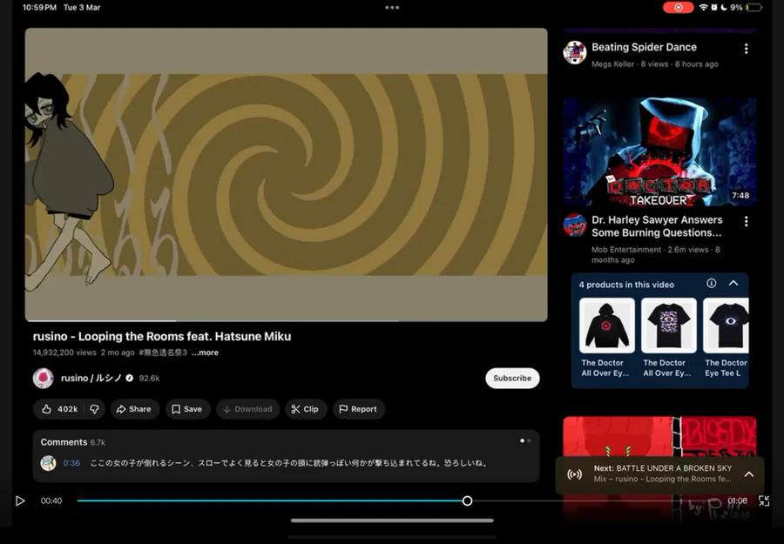This screenshot has height=544, width=784.
Task: Open the Comments section header
Action: [73, 442]
